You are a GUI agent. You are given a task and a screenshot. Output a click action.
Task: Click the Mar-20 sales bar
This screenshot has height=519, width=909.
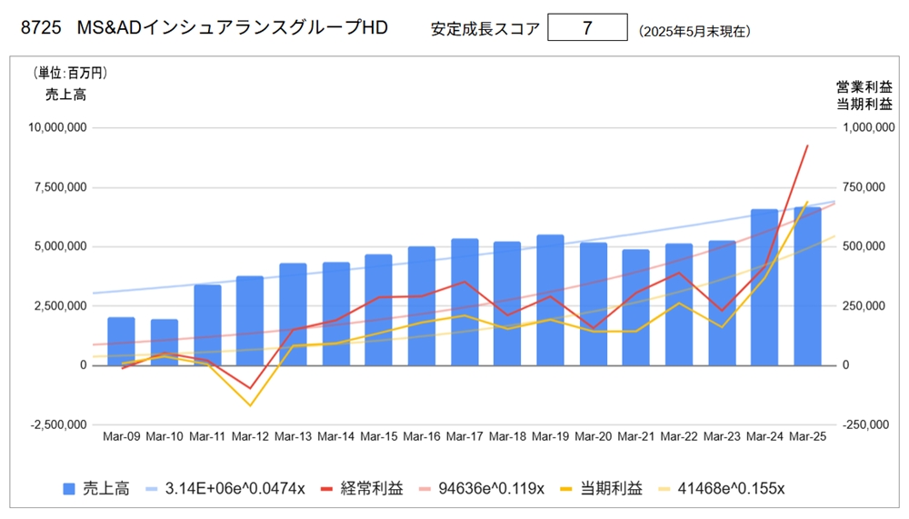[593, 304]
